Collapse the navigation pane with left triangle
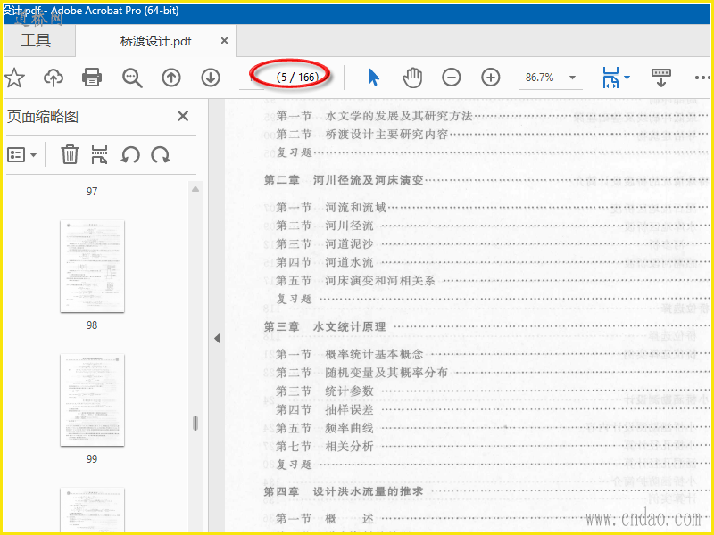 click(217, 338)
